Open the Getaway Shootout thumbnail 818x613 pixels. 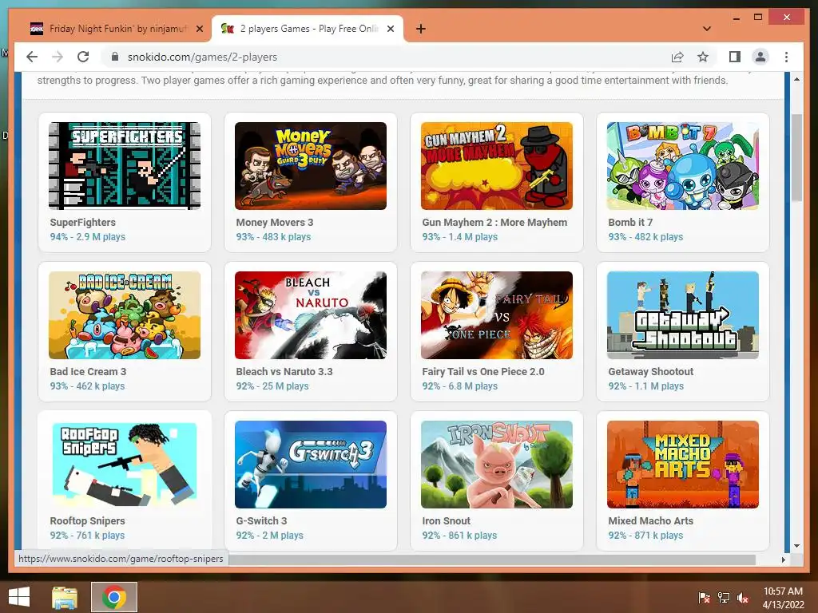coord(683,314)
